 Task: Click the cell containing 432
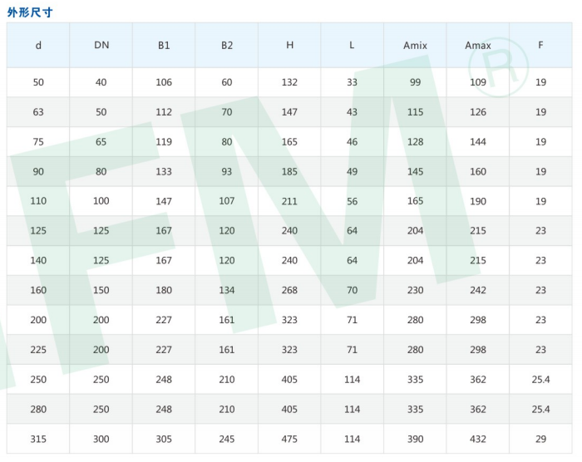[478, 439]
